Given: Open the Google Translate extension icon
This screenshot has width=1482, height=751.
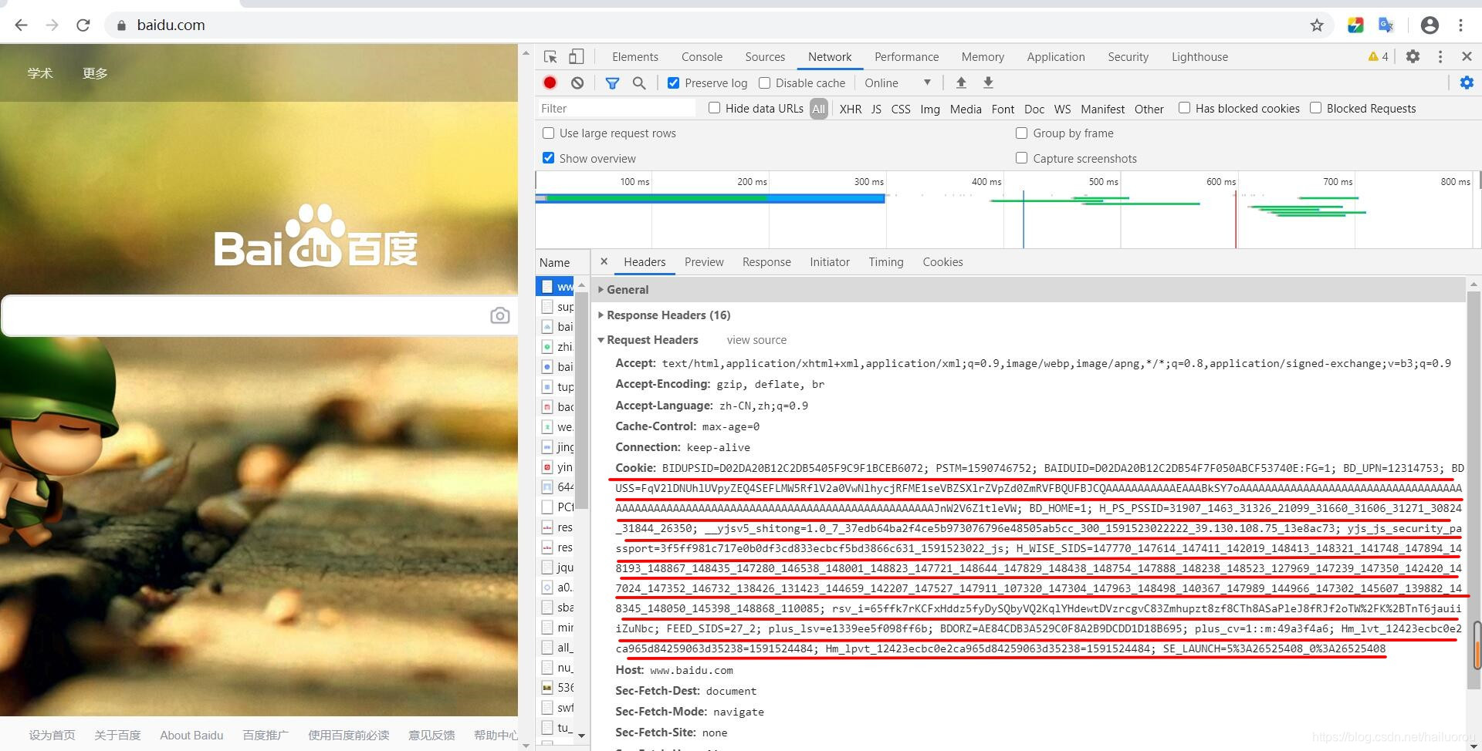Looking at the screenshot, I should [1386, 25].
